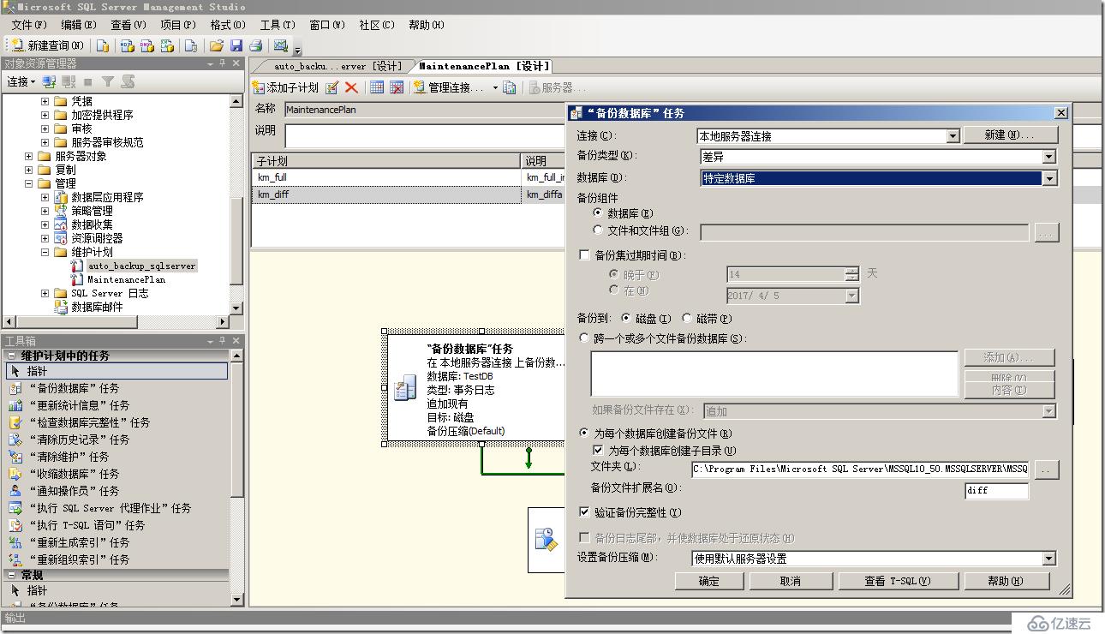
Task: Expand the SQL Server 日志 node
Action: coord(45,293)
